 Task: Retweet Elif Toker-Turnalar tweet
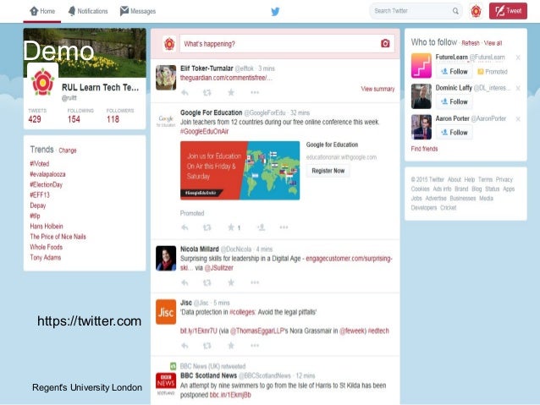pos(207,92)
